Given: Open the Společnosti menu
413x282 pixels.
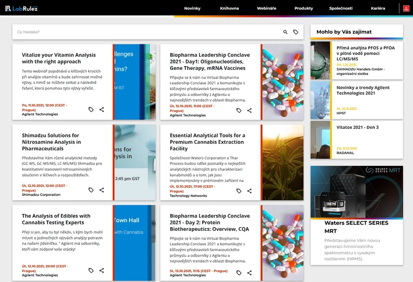Looking at the screenshot, I should pos(341,8).
